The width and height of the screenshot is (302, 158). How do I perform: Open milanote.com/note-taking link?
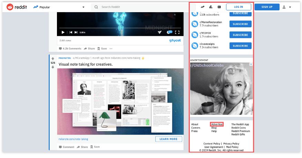pos(74,139)
